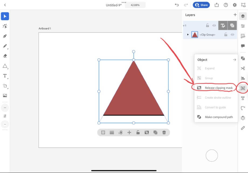Open the fill color circle in toolbar

click(5, 108)
